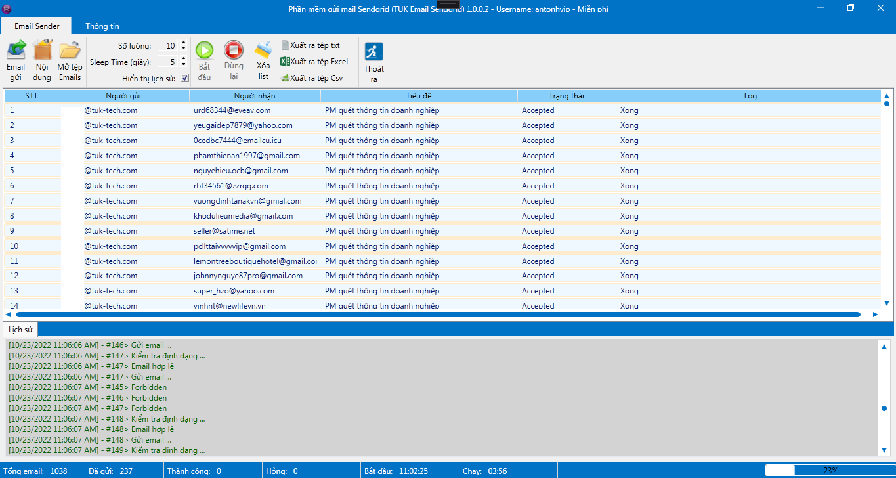Select recipient johnnynguye87pro@gmail.com cell
The image size is (896, 478).
[255, 276]
